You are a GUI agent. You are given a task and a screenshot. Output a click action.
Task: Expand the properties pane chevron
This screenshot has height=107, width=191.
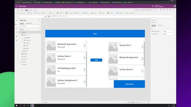[x=174, y=21]
